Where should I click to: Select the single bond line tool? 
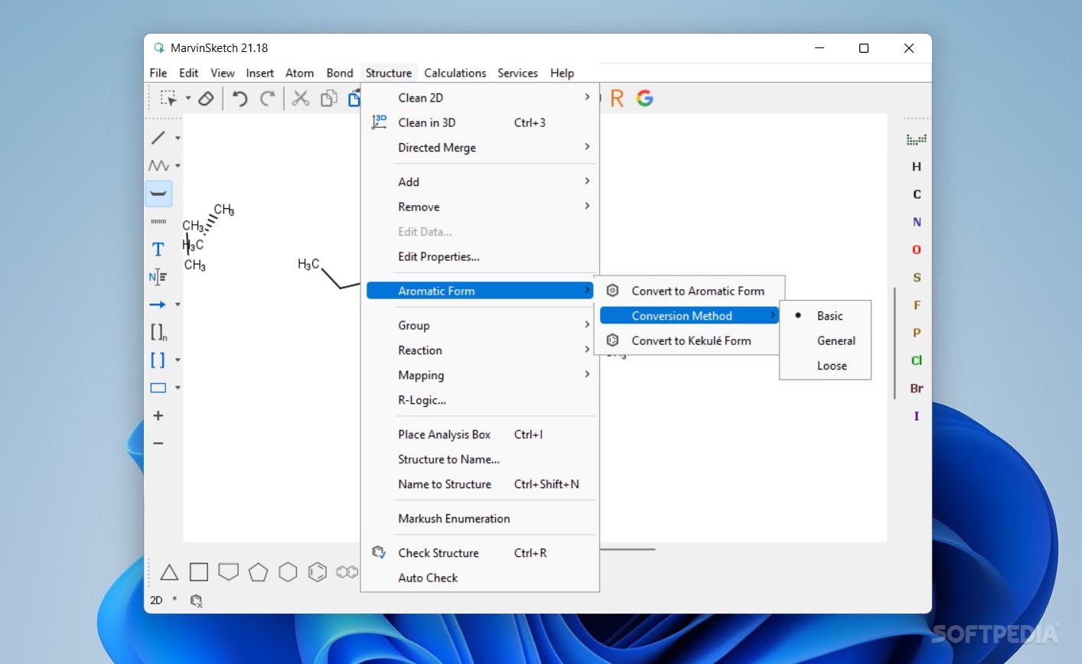(x=158, y=138)
